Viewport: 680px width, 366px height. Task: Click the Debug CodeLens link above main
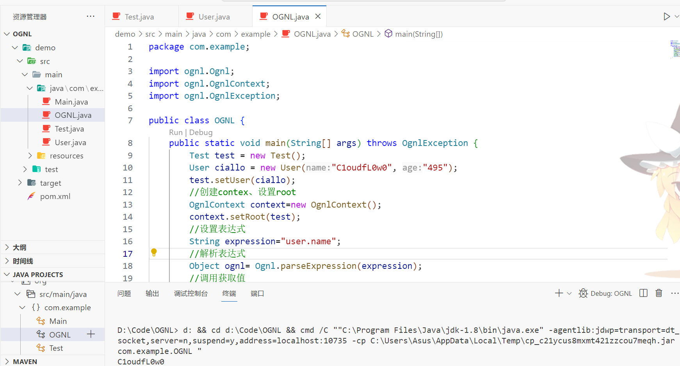(201, 132)
